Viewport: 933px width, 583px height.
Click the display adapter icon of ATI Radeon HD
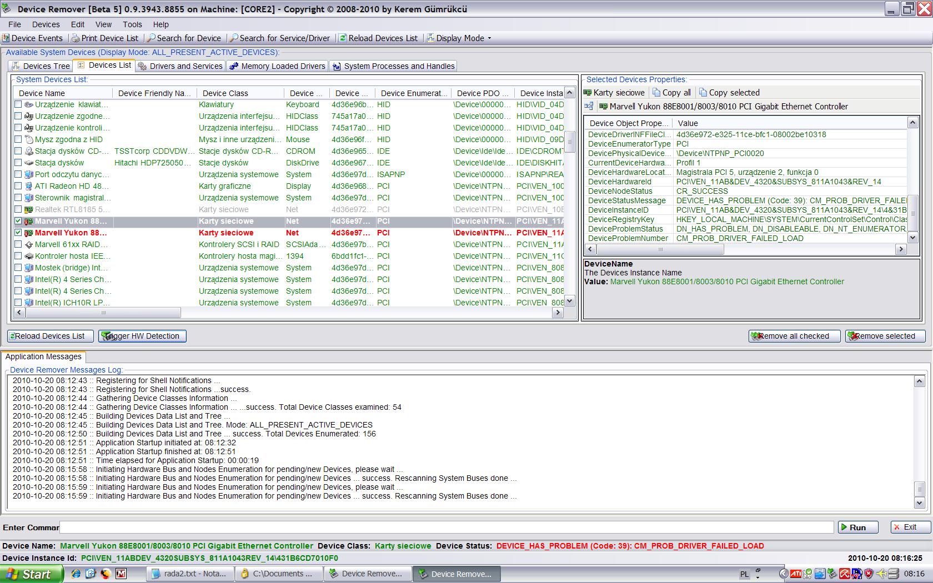pos(29,186)
